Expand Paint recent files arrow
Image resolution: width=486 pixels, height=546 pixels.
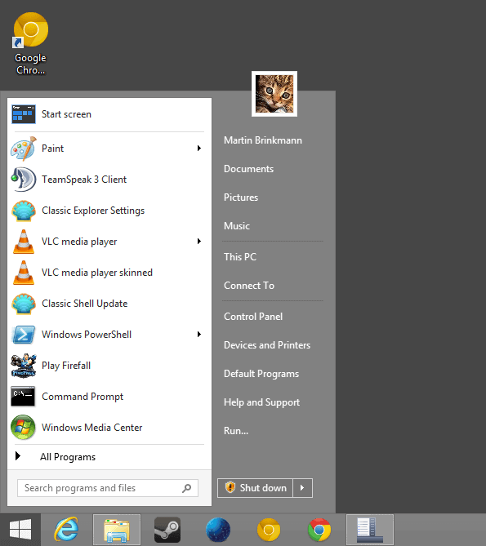click(x=199, y=149)
